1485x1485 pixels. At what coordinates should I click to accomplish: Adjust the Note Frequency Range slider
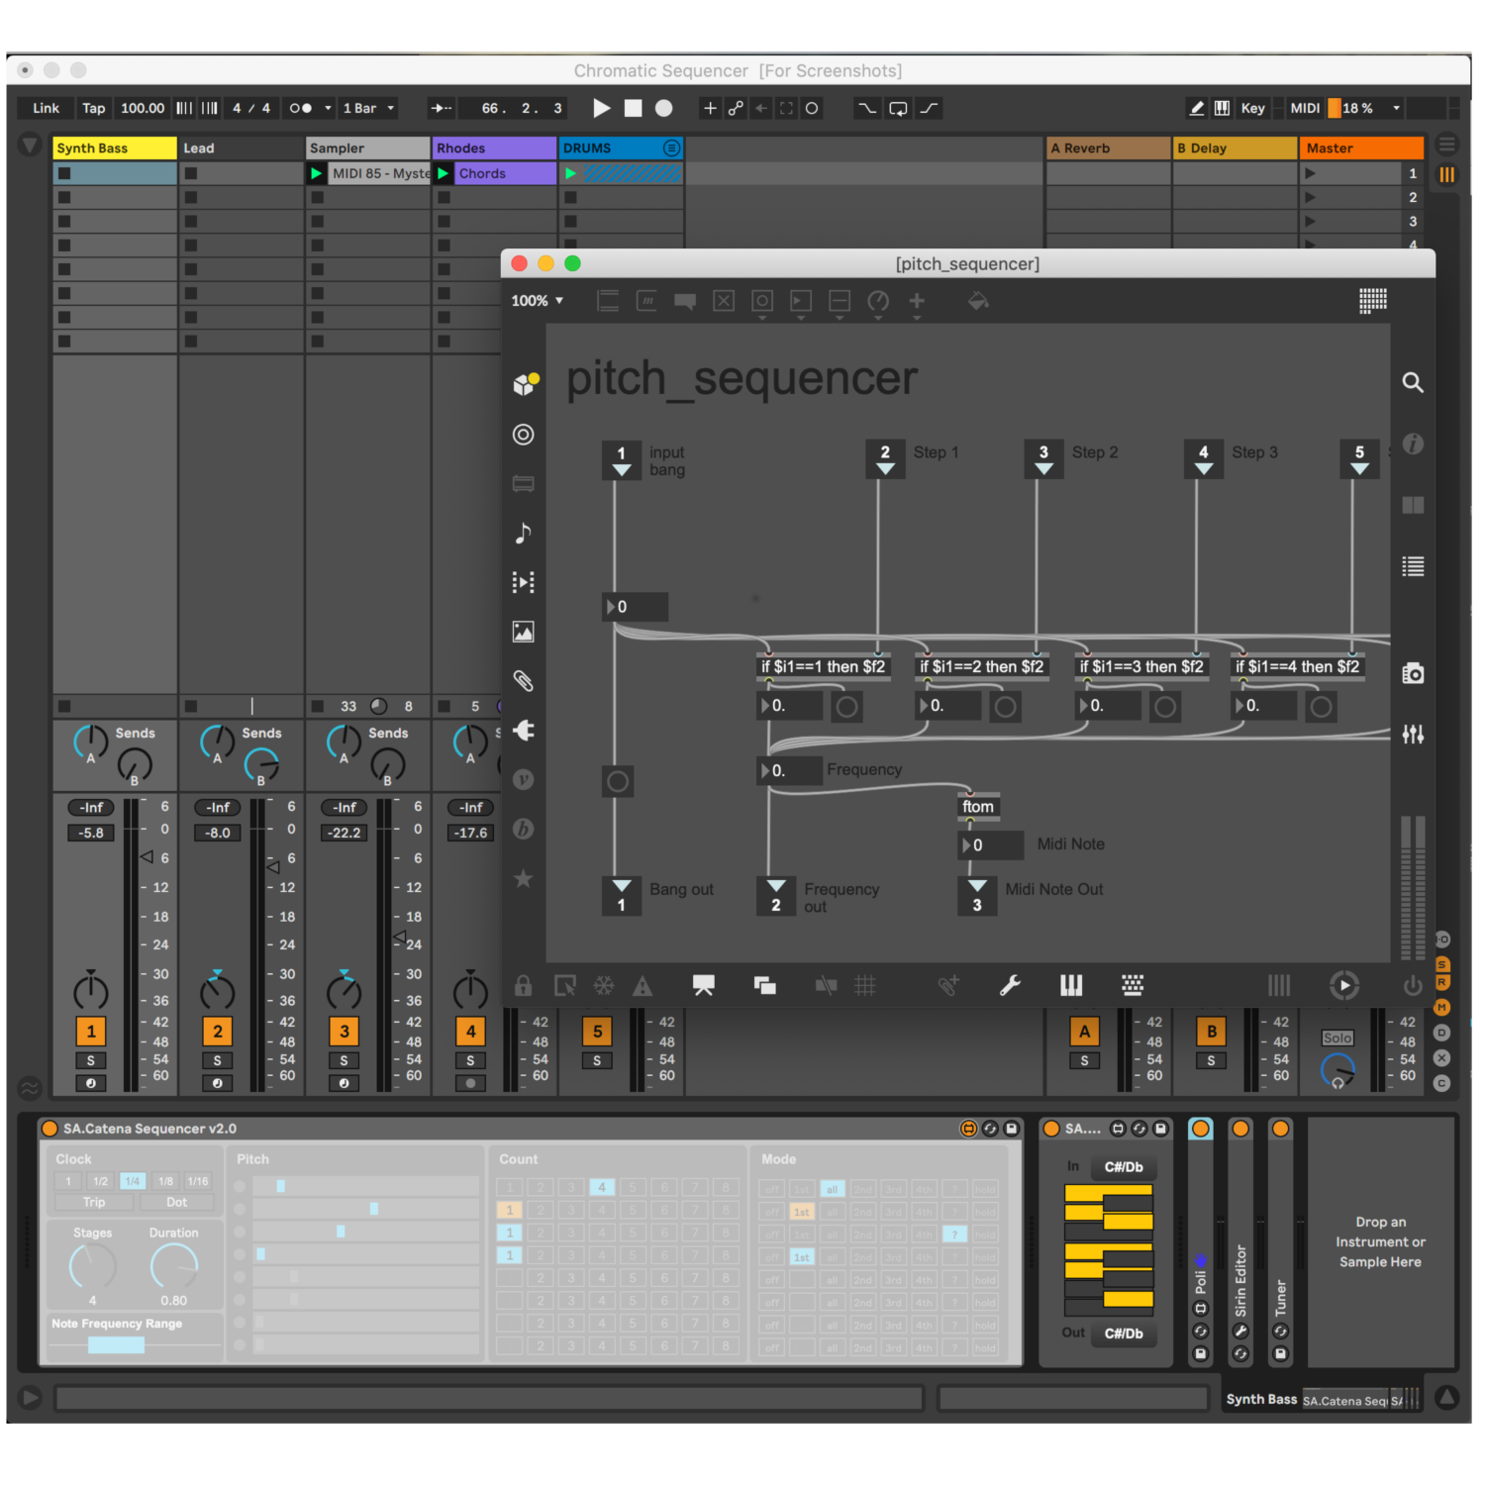pos(116,1344)
